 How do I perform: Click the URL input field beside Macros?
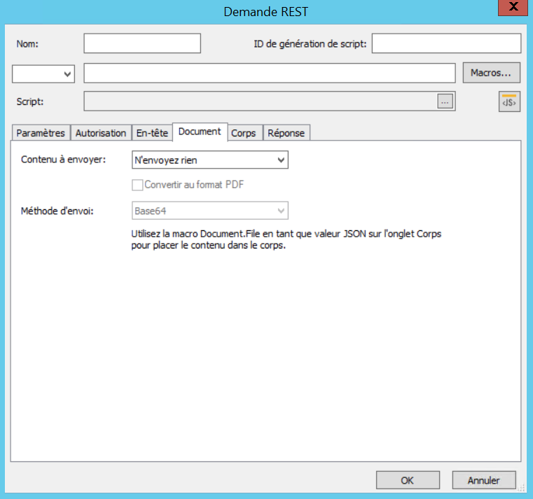(x=270, y=73)
